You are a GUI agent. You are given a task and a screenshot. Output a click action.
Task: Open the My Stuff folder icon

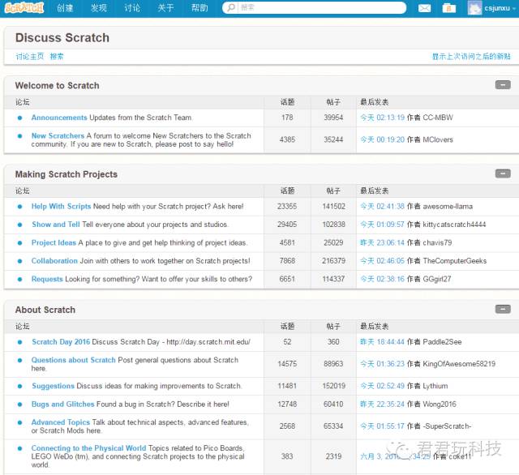pyautogui.click(x=448, y=8)
